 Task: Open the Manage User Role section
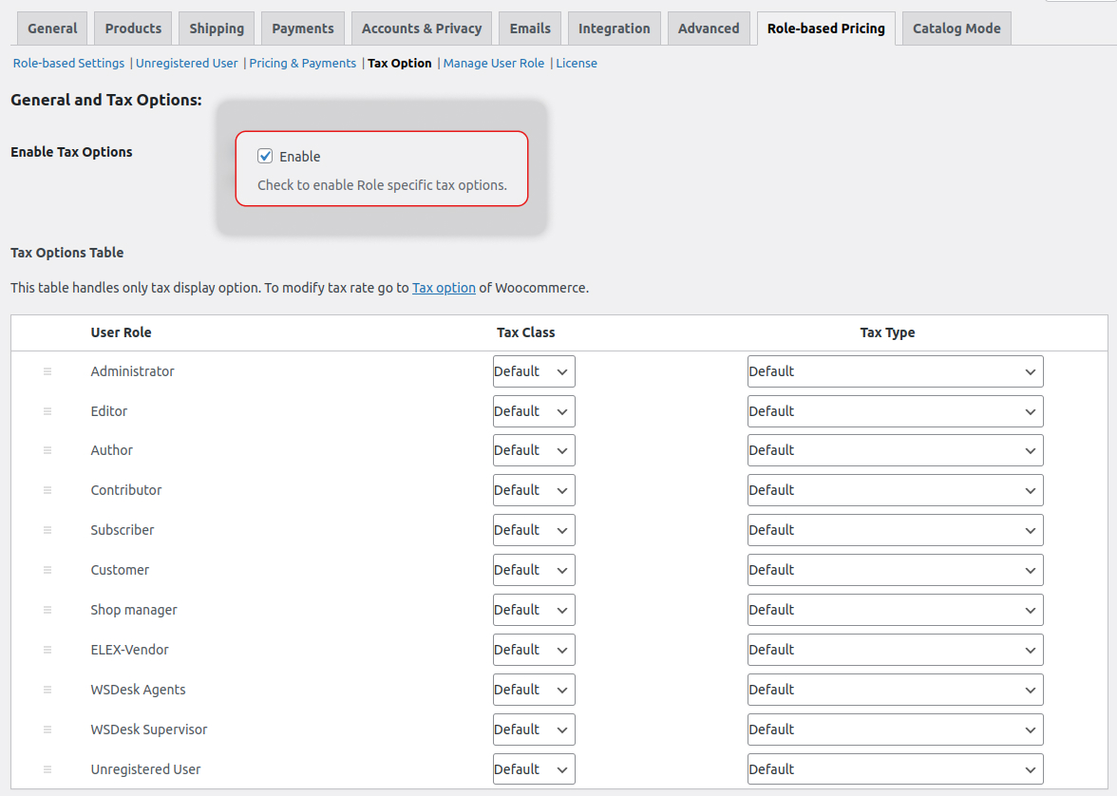click(494, 64)
